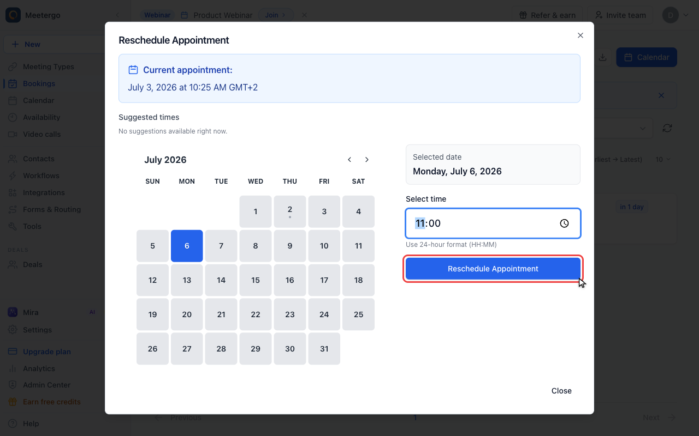This screenshot has width=699, height=436.
Task: Close the Reschedule Appointment dialog with the X
Action: pos(580,35)
